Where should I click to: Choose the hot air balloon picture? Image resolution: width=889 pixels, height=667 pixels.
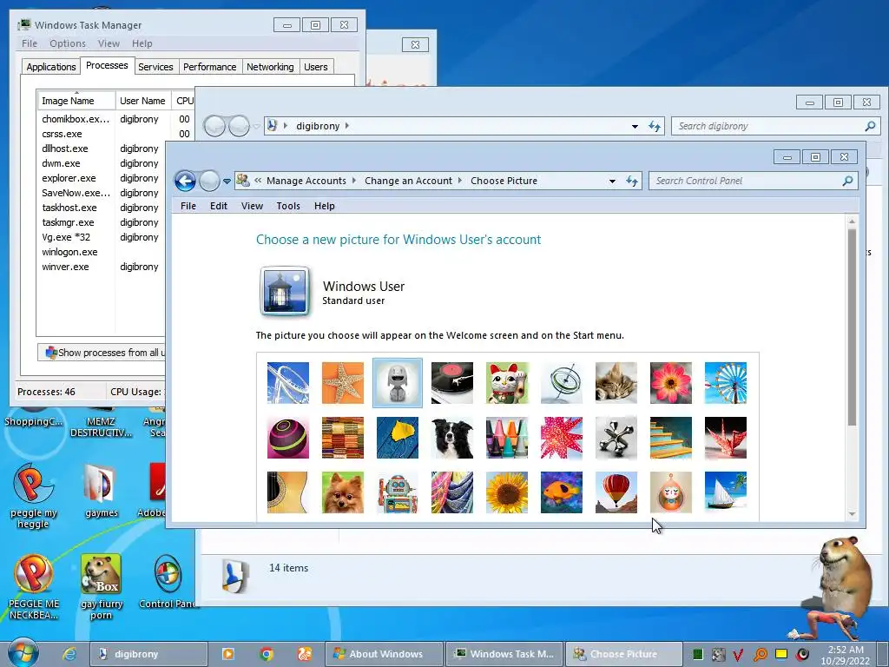[616, 492]
